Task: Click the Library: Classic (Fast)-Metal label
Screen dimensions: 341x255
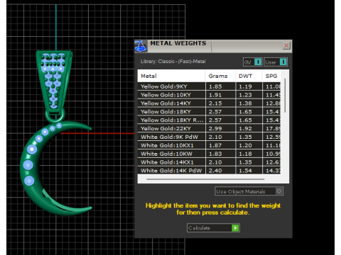Action: pos(173,62)
